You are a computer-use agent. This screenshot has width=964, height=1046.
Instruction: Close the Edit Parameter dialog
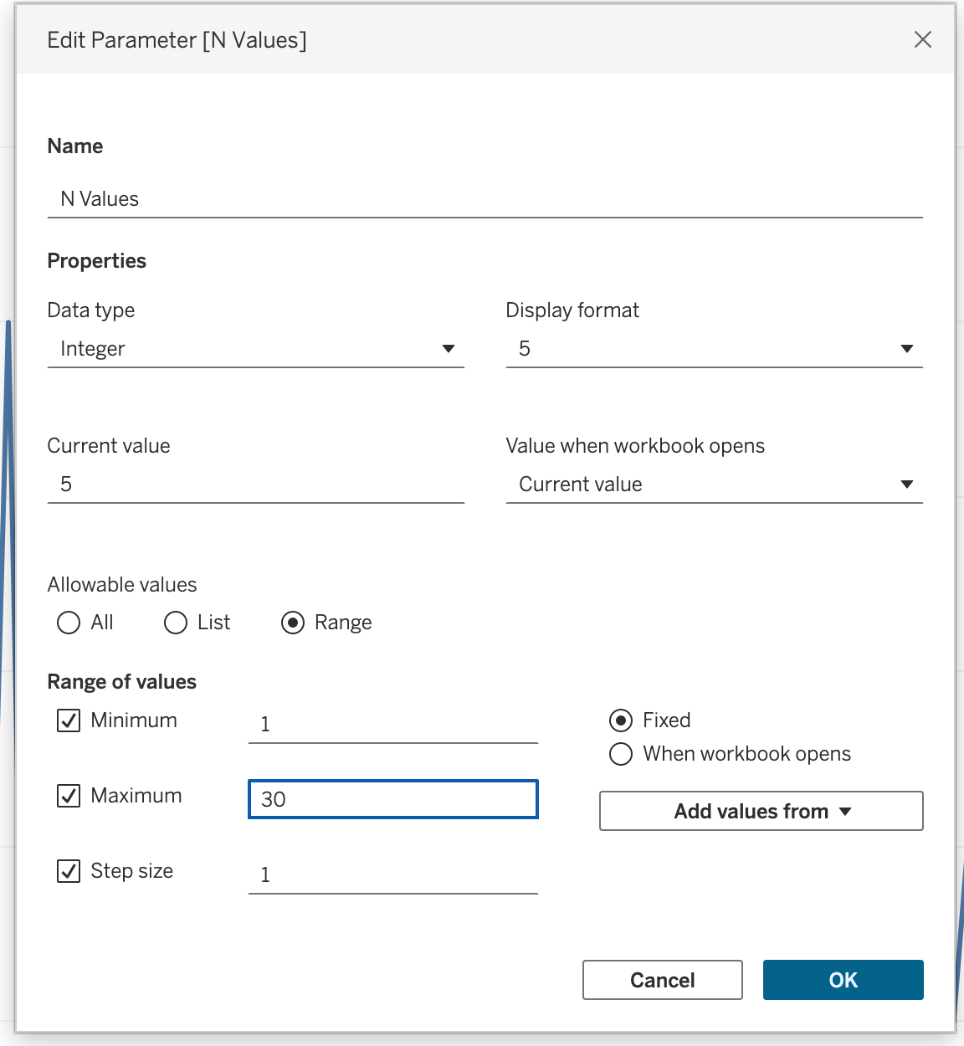point(922,39)
